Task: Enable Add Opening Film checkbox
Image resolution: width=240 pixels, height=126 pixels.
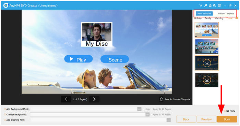Action: pyautogui.click(x=5, y=120)
